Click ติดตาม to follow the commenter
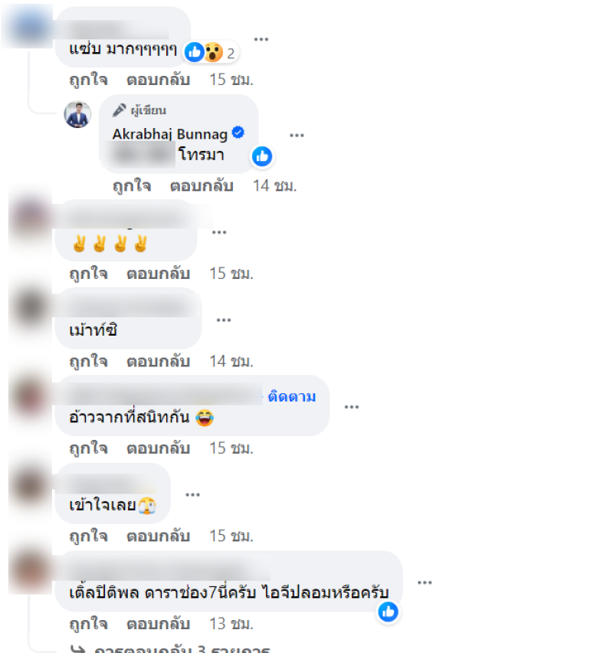613x653 pixels. tap(292, 396)
